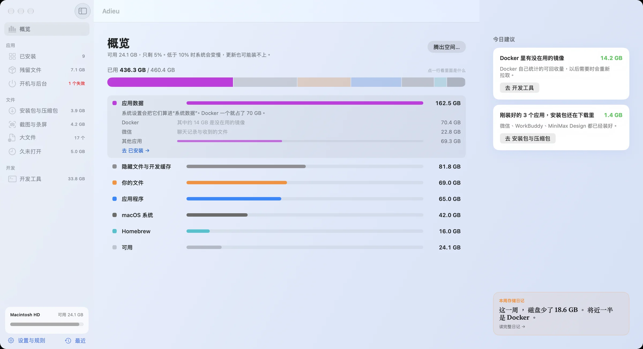The width and height of the screenshot is (643, 349).
Task: Click the 开机与后台 power icon
Action: 12,84
